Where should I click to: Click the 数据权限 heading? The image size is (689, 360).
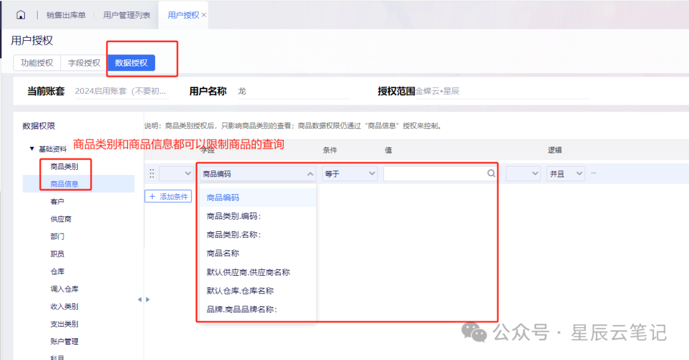[39, 126]
